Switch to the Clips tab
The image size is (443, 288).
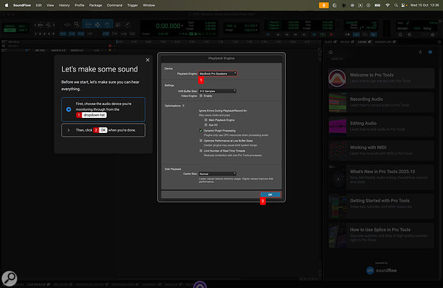tap(330, 42)
